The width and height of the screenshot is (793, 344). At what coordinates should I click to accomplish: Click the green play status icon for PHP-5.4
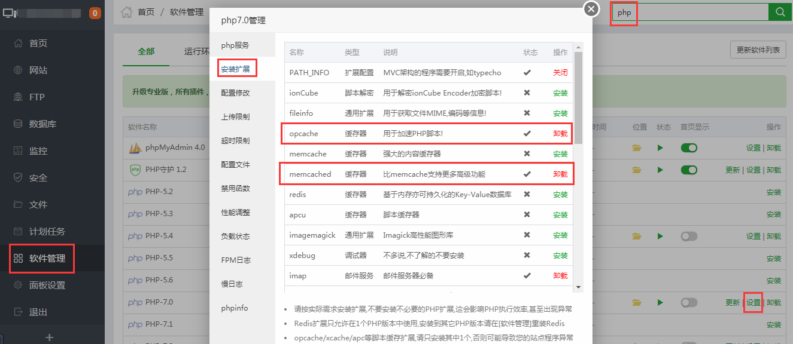[x=661, y=236]
